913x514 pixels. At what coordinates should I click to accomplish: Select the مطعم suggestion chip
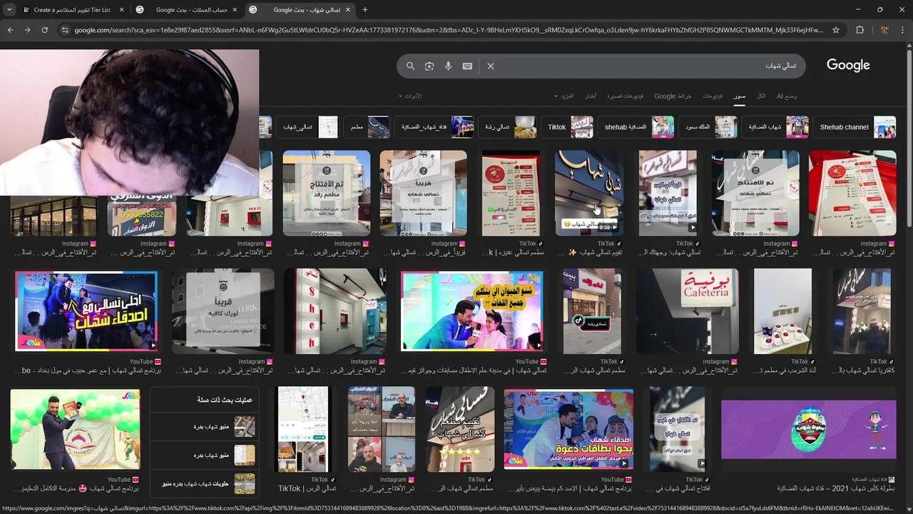[367, 127]
